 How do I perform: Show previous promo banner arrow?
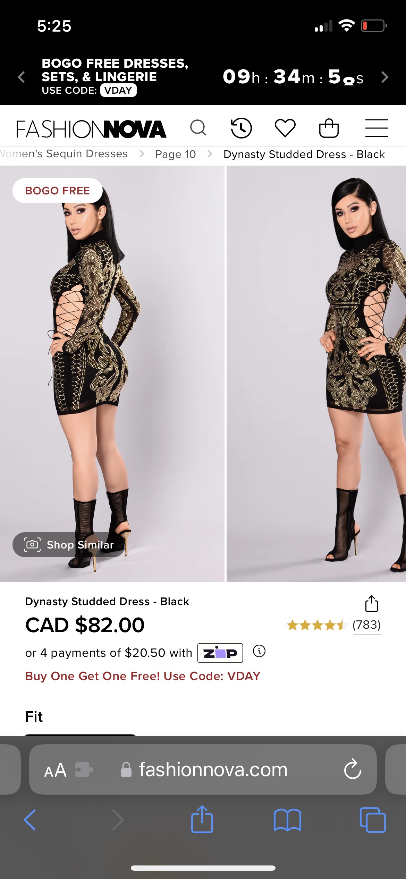21,77
